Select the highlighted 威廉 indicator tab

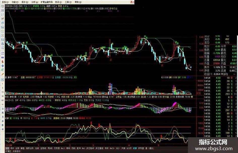(x=135, y=148)
